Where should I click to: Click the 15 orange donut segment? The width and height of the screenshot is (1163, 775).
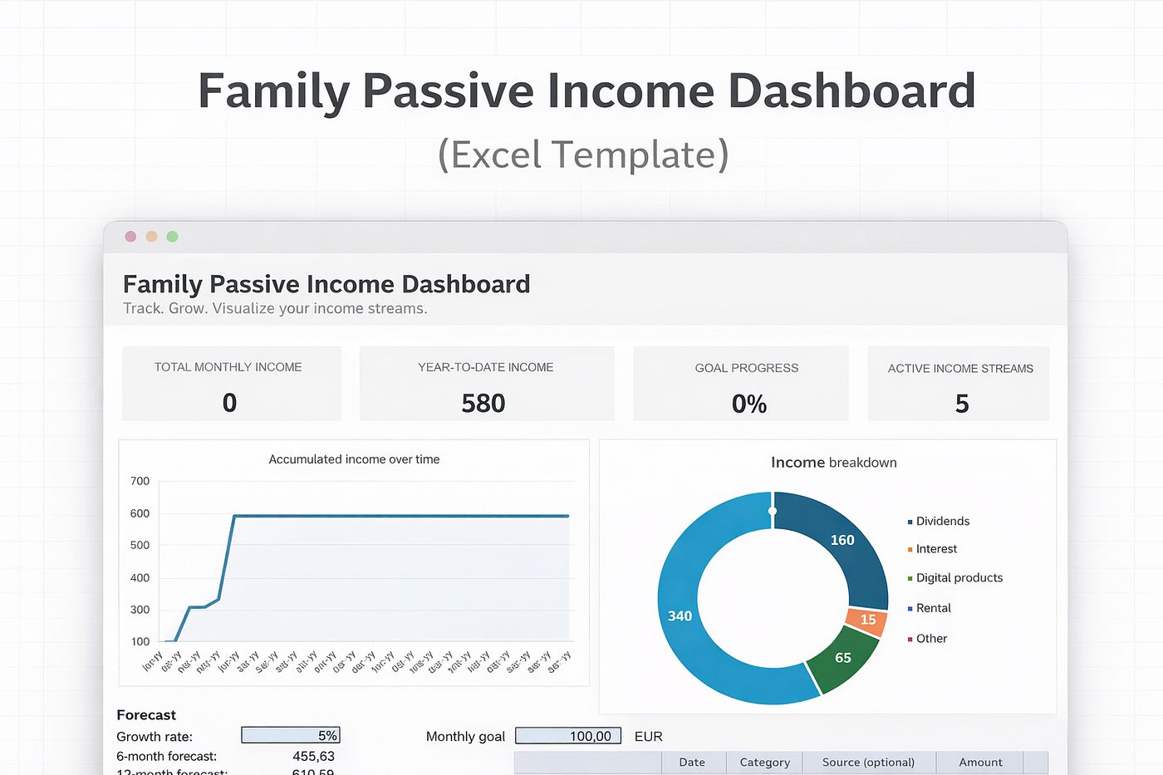(867, 620)
